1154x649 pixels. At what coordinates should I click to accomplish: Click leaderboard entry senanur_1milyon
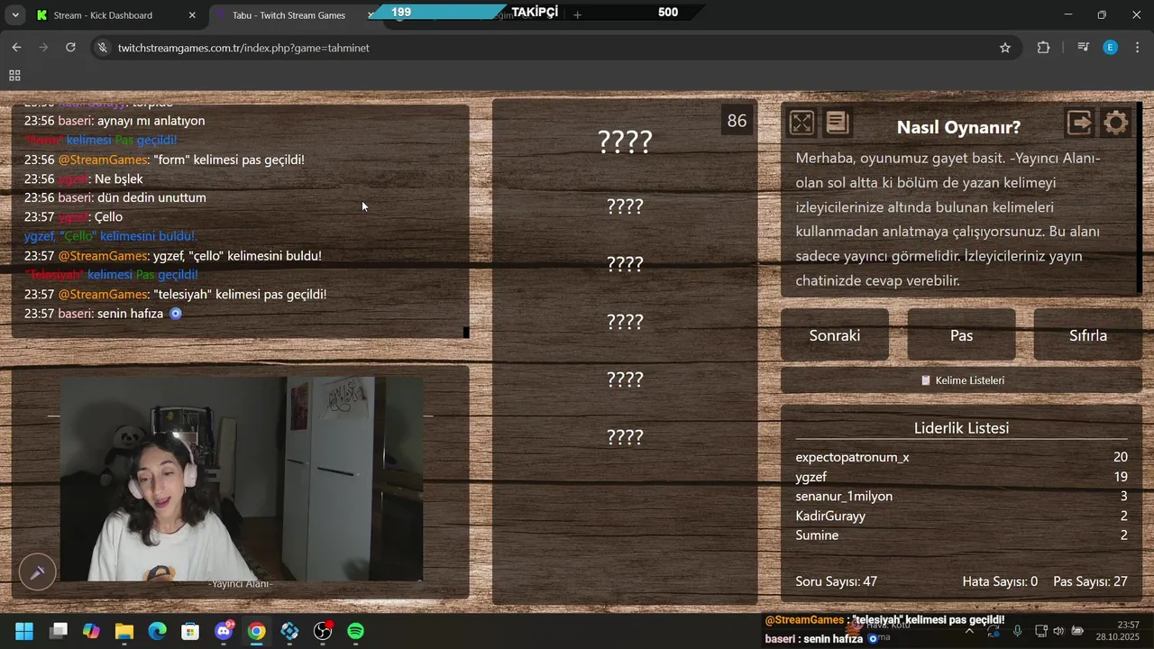pyautogui.click(x=961, y=497)
